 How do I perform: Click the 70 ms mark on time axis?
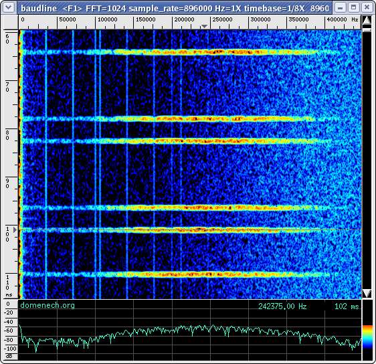(7, 87)
